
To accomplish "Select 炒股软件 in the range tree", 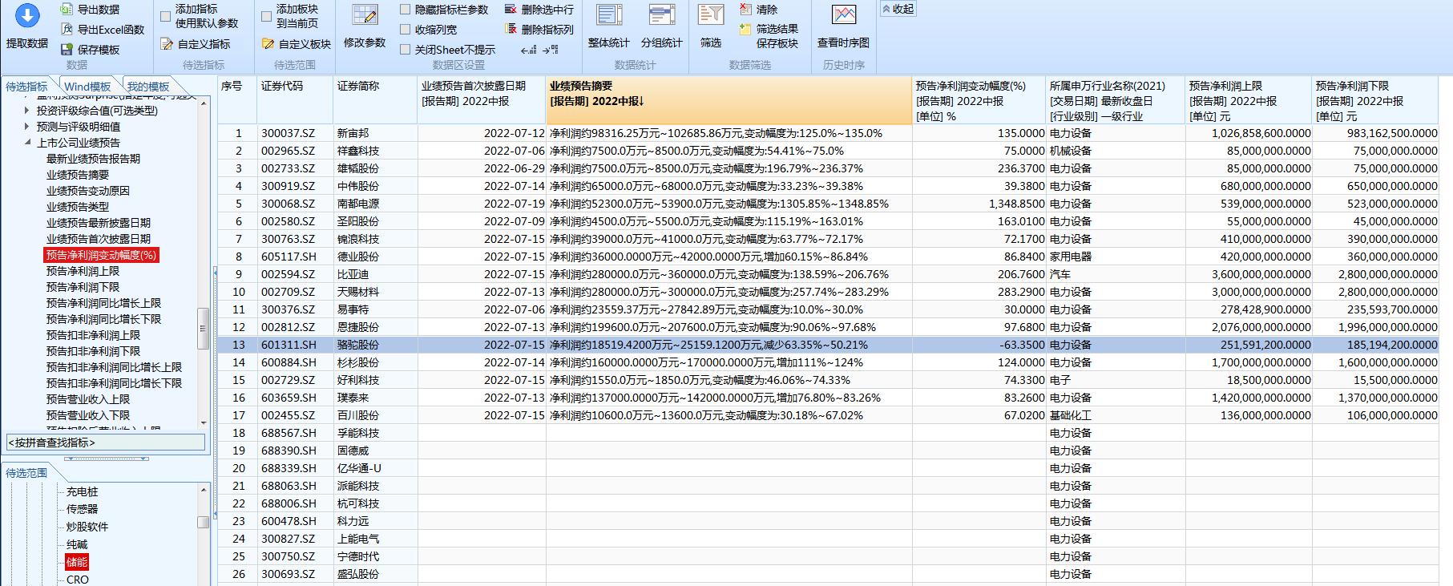I will (x=87, y=527).
